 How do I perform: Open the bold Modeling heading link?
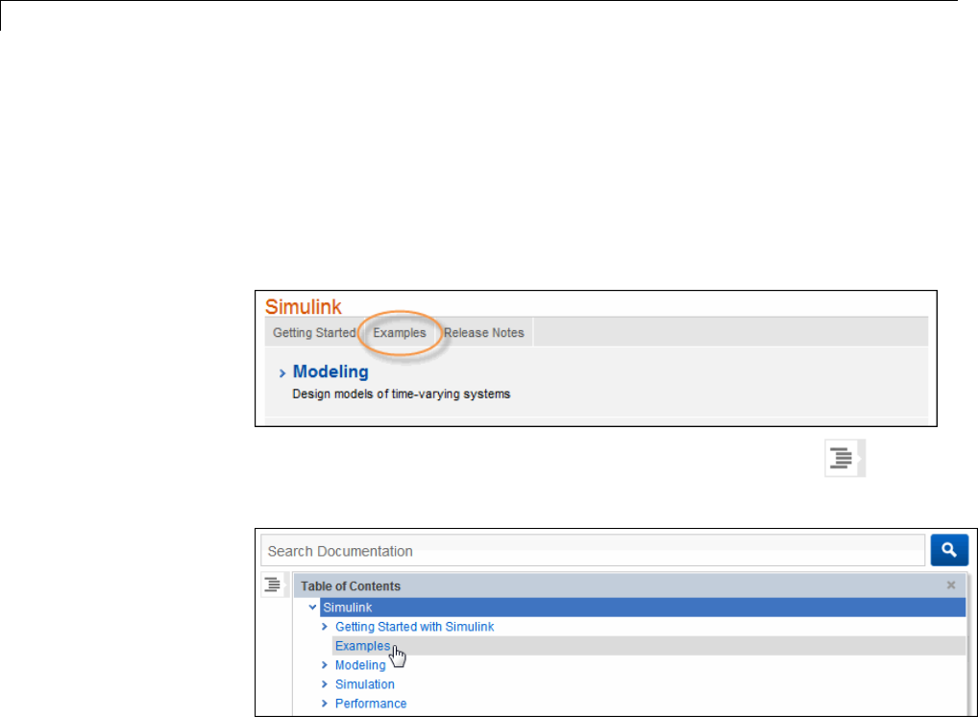330,371
